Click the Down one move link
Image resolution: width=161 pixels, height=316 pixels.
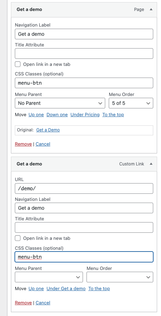[x=57, y=115]
